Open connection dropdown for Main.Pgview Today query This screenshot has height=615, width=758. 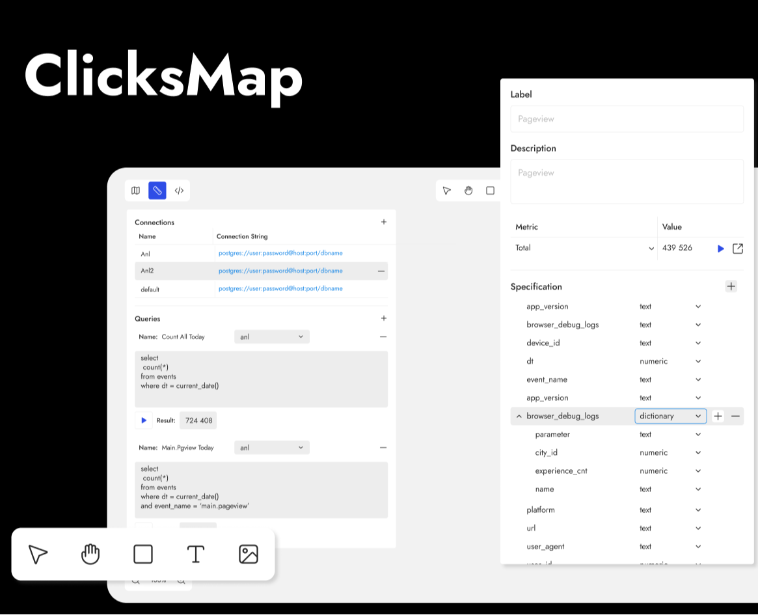pyautogui.click(x=271, y=448)
